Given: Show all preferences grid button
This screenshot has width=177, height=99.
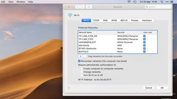Looking at the screenshot, I should click(x=89, y=7).
